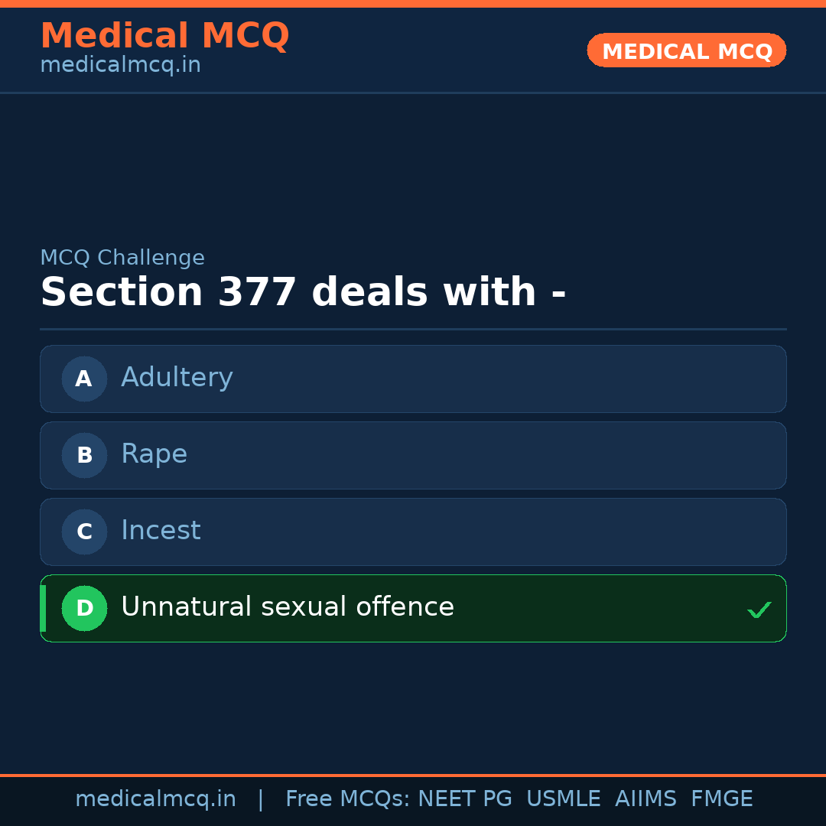Select the circular B badge icon
The height and width of the screenshot is (826, 826).
coord(84,455)
